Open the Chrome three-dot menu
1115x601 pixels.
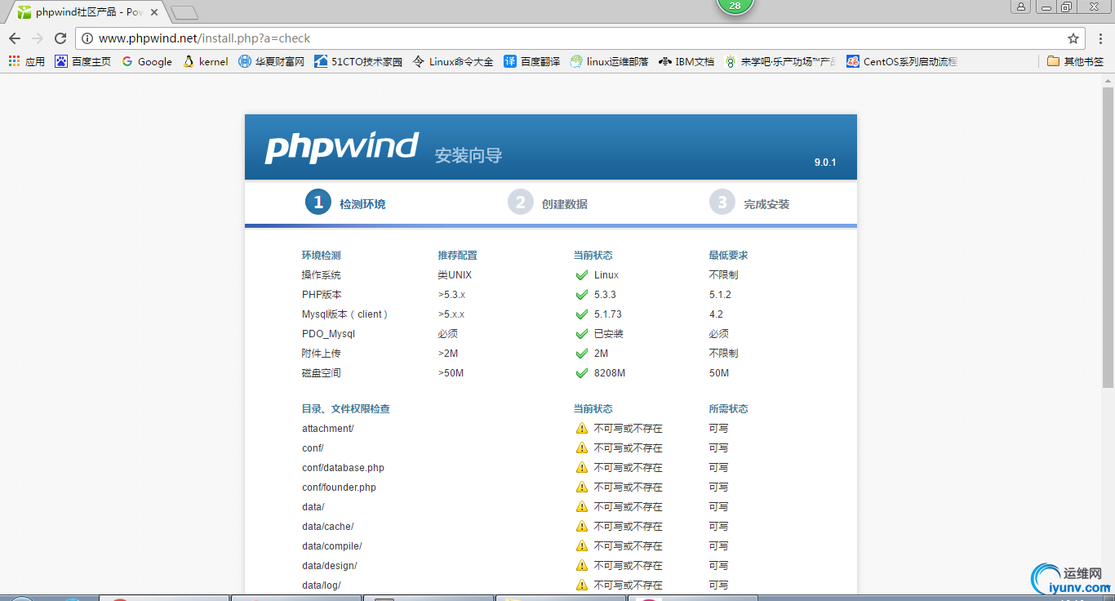1100,38
